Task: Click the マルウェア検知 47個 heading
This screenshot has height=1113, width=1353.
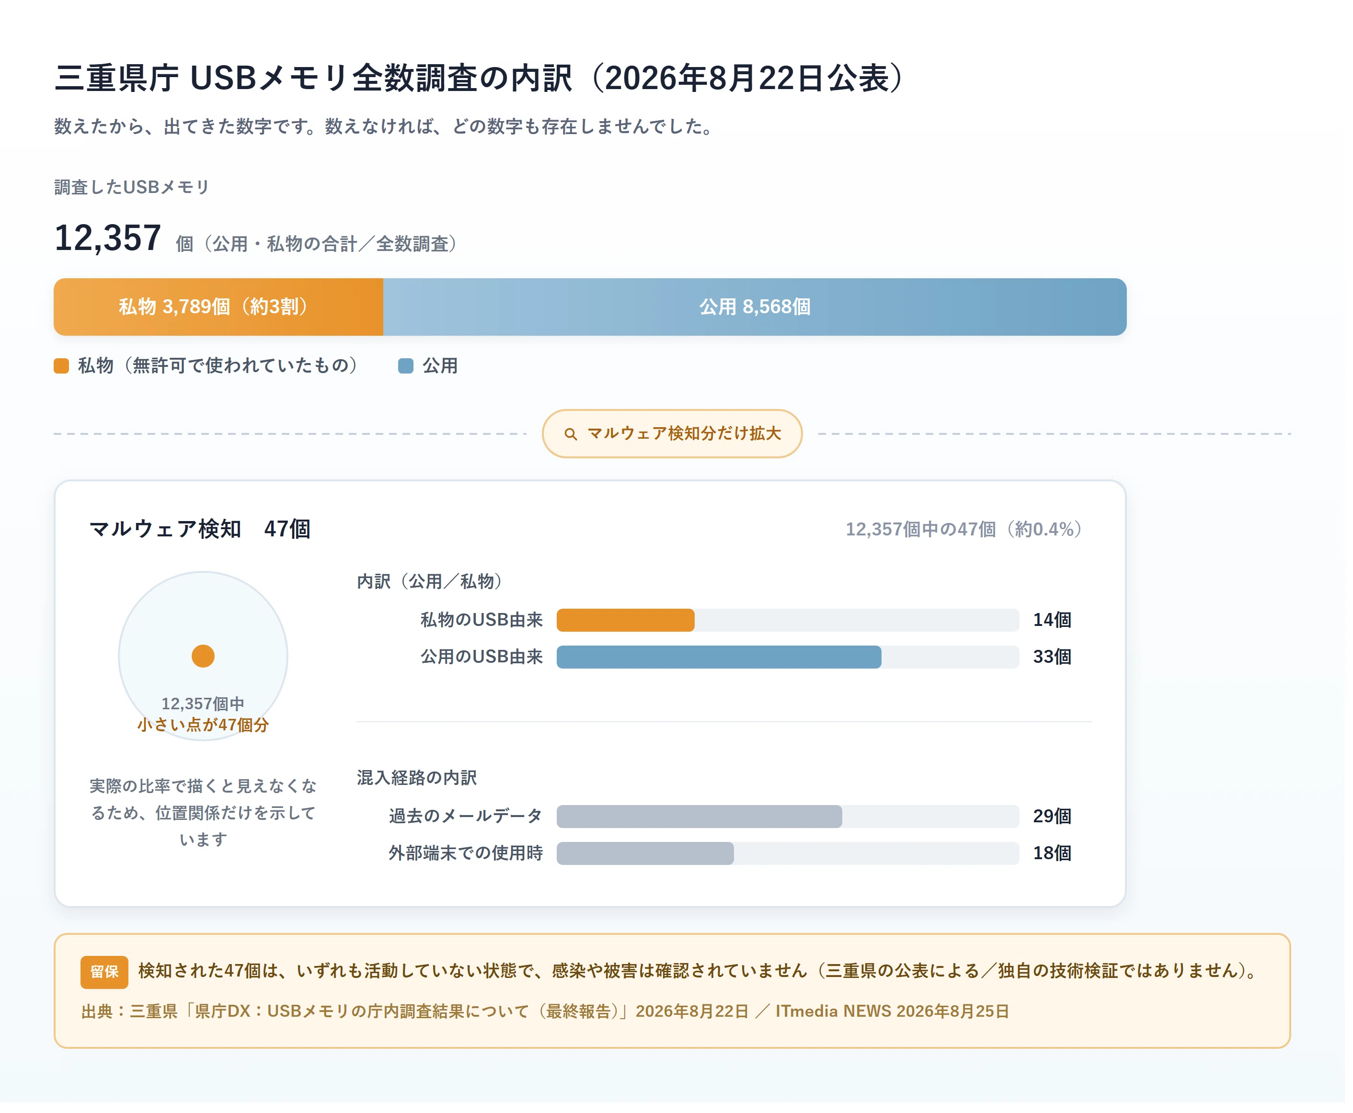Action: [x=199, y=529]
